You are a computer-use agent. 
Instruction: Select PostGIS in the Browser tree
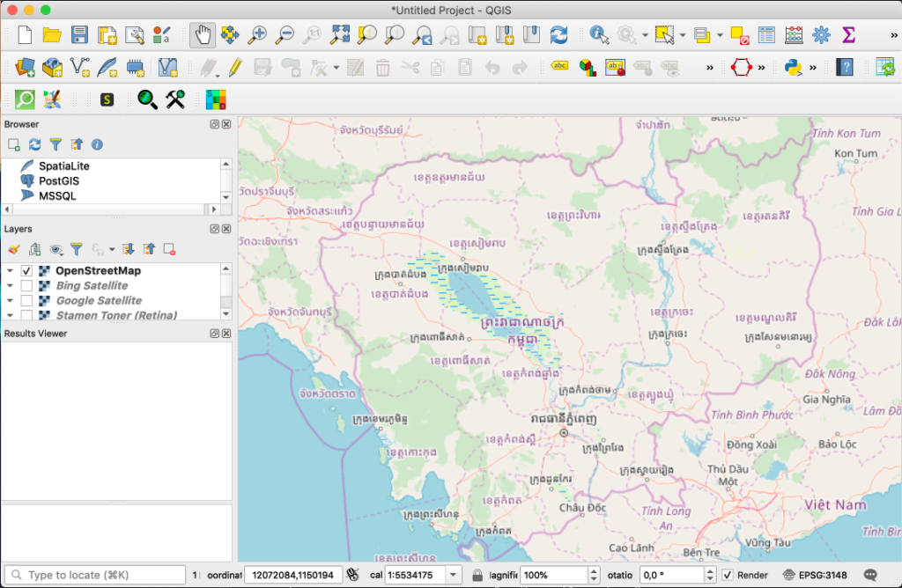(x=59, y=181)
